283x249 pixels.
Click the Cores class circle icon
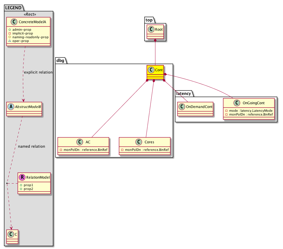coord(137,142)
